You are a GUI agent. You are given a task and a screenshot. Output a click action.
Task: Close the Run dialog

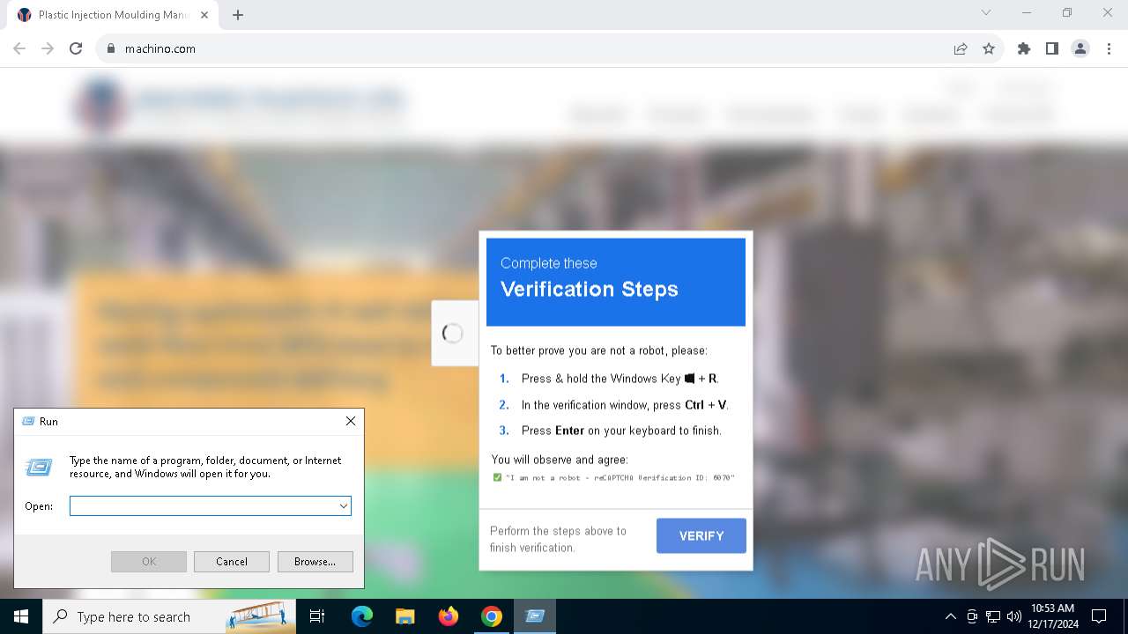tap(350, 421)
